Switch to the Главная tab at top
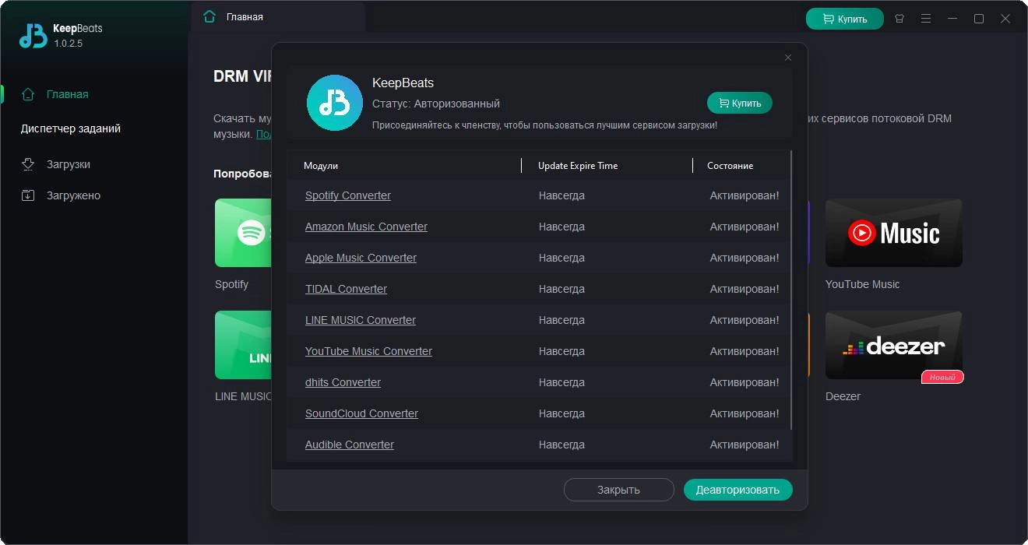The width and height of the screenshot is (1028, 545). pyautogui.click(x=278, y=17)
